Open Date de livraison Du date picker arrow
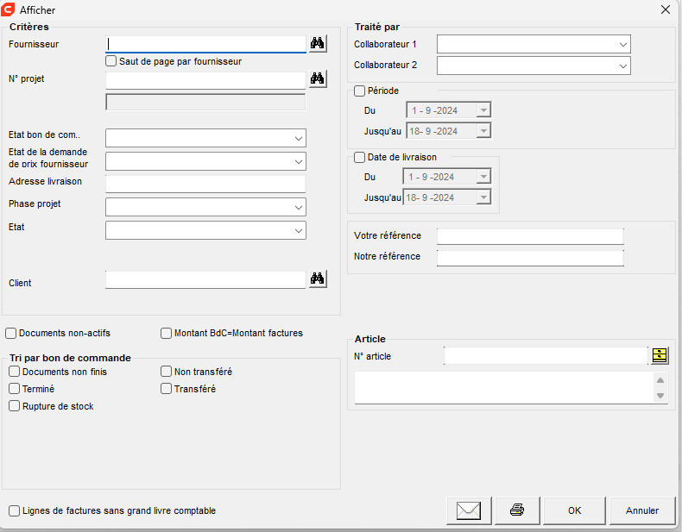 click(483, 176)
